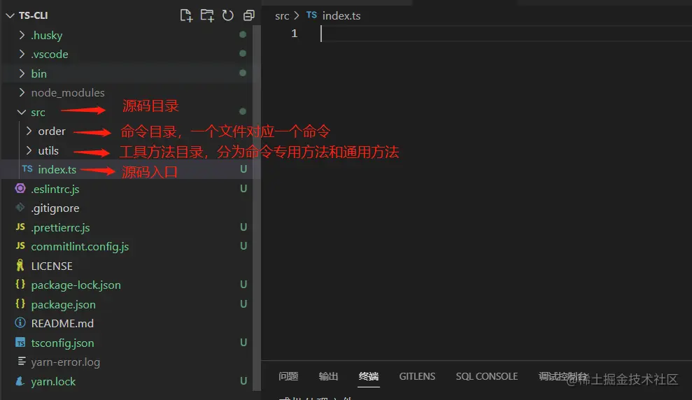Screen dimensions: 692x400
Task: Click the TS config icon beside tsconfig.json
Action: [20, 342]
